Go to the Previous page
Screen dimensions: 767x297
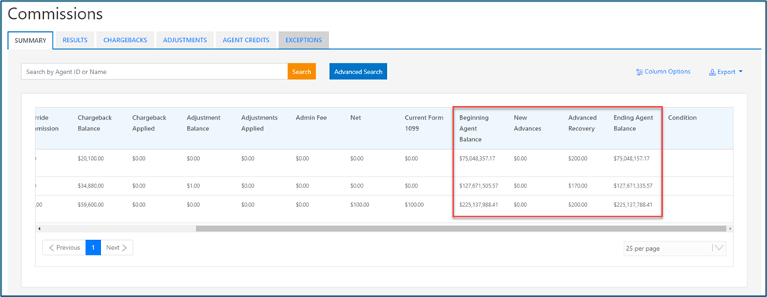pyautogui.click(x=64, y=248)
